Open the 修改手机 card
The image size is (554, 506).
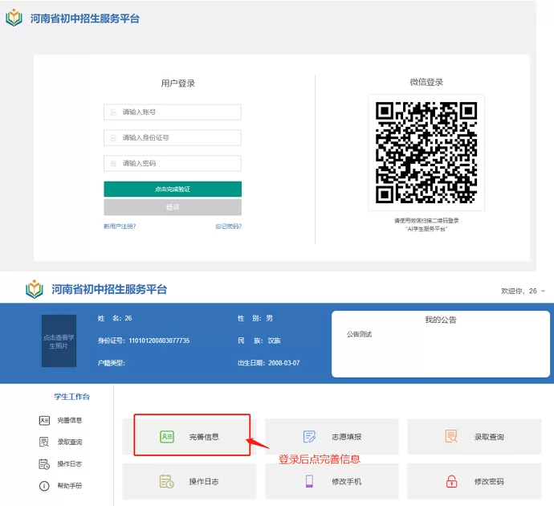[x=332, y=481]
